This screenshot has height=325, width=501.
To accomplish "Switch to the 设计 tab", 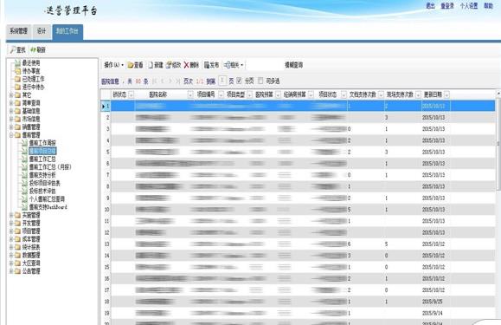I will [x=42, y=32].
